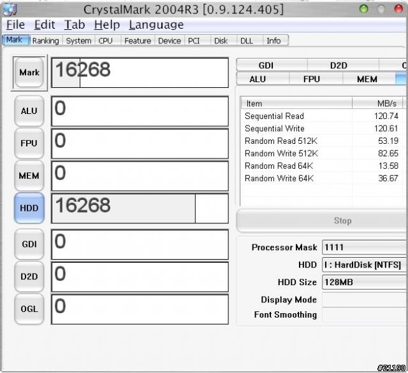The width and height of the screenshot is (408, 373).
Task: Select the Sequential Write row
Action: (322, 129)
